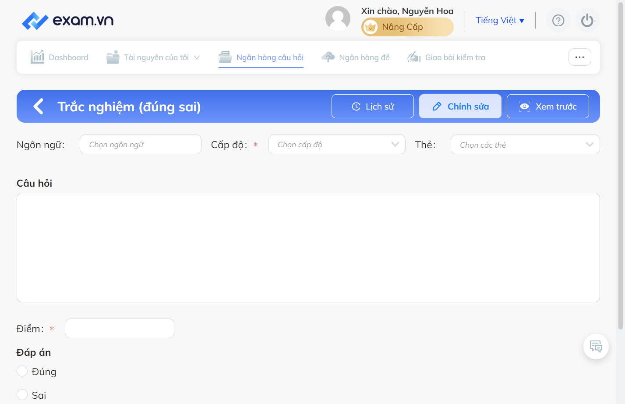Switch to Ngân hàng đề tab
625x404 pixels.
coord(355,57)
